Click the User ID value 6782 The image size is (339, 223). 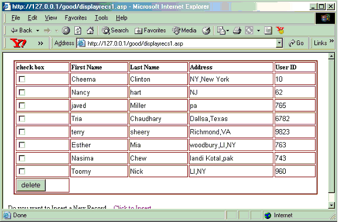(282, 119)
